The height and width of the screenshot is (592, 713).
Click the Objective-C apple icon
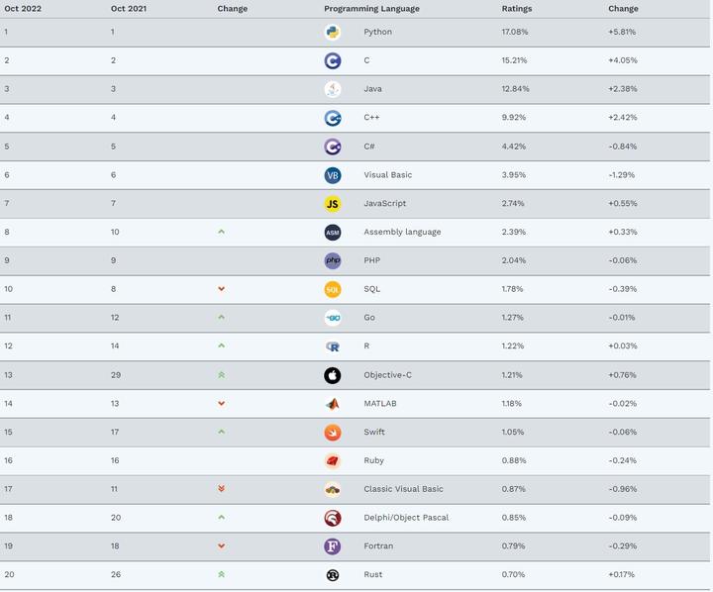point(333,375)
